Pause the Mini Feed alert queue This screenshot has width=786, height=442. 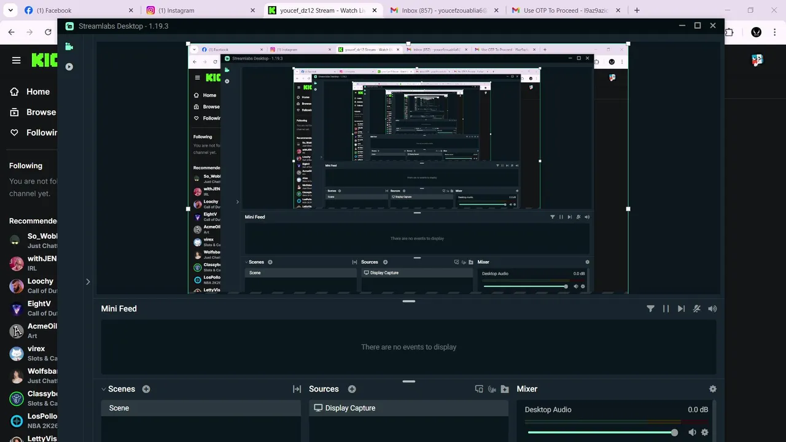pos(666,309)
